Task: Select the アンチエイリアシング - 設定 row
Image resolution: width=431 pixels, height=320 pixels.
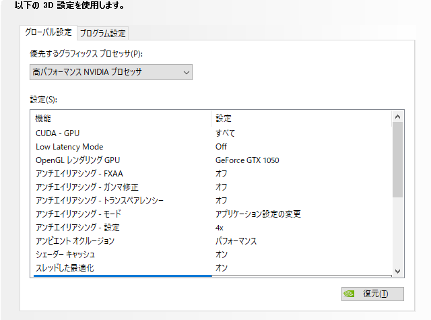Action: 213,227
